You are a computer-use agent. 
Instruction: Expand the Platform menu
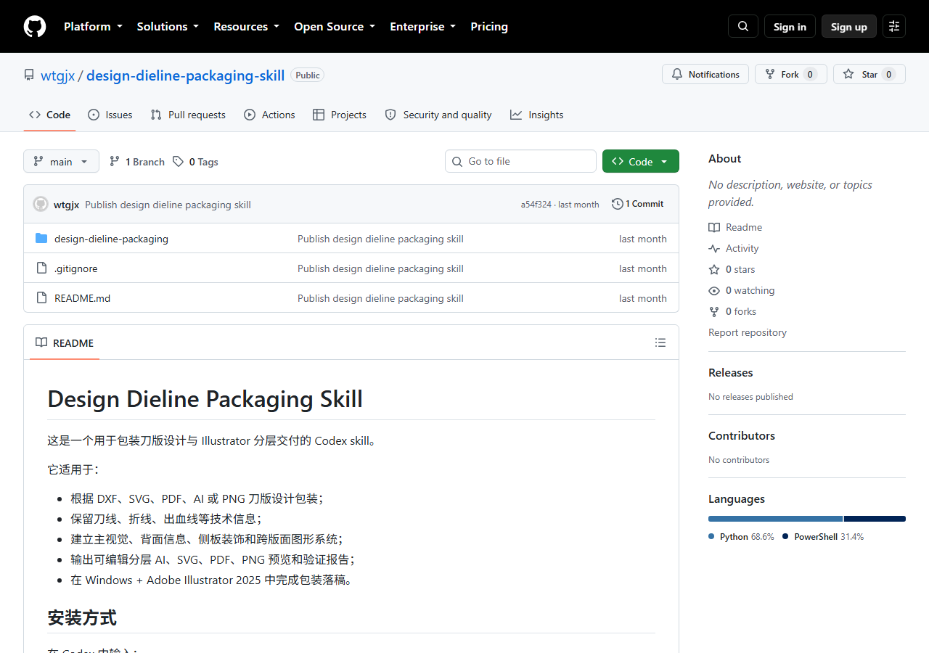click(x=93, y=26)
